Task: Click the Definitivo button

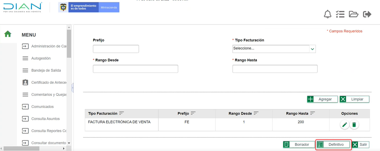Action: coord(333,145)
